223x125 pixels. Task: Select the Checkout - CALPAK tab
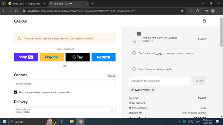point(63,4)
